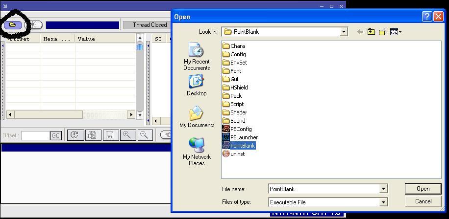Click the dark blue progress bar at top
449x219 pixels.
[x=82, y=25]
